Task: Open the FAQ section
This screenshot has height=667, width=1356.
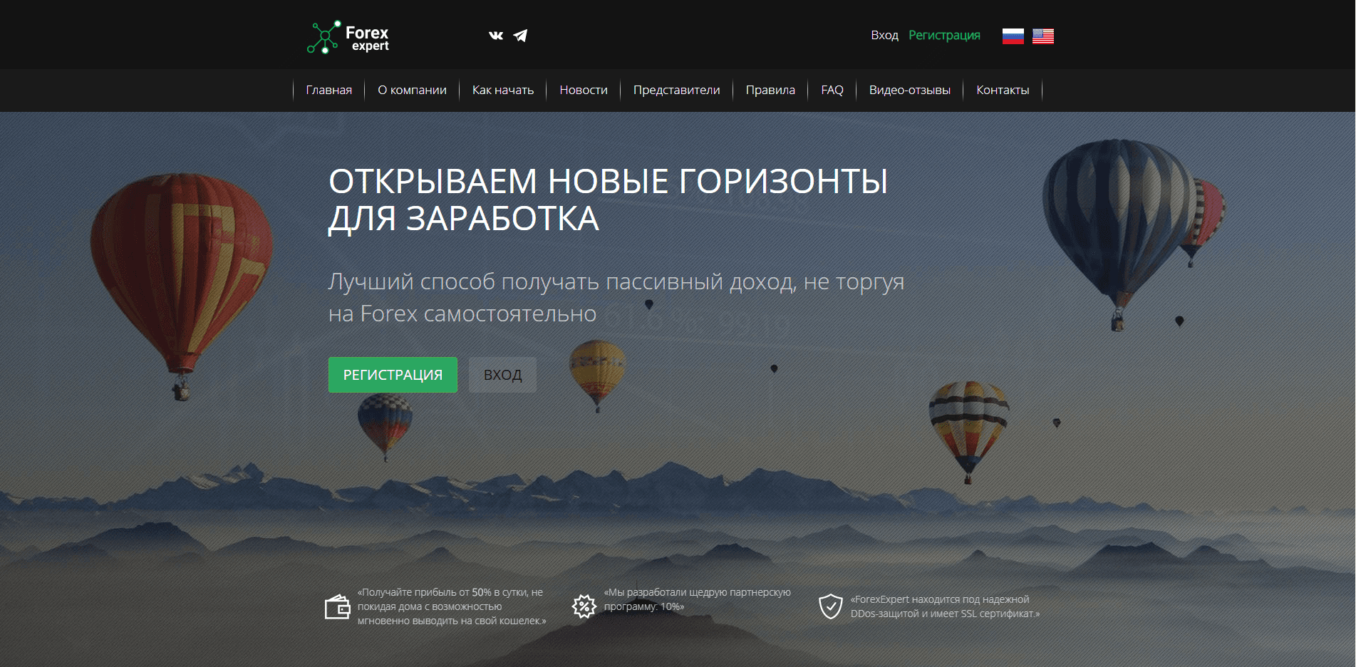Action: (832, 90)
